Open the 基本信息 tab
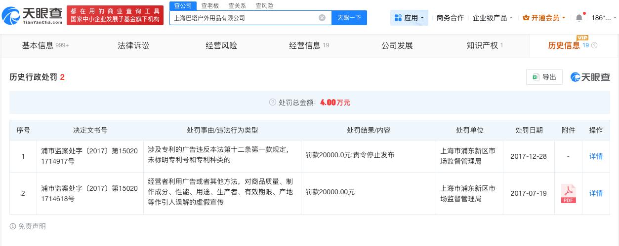619x246 pixels. pos(45,45)
